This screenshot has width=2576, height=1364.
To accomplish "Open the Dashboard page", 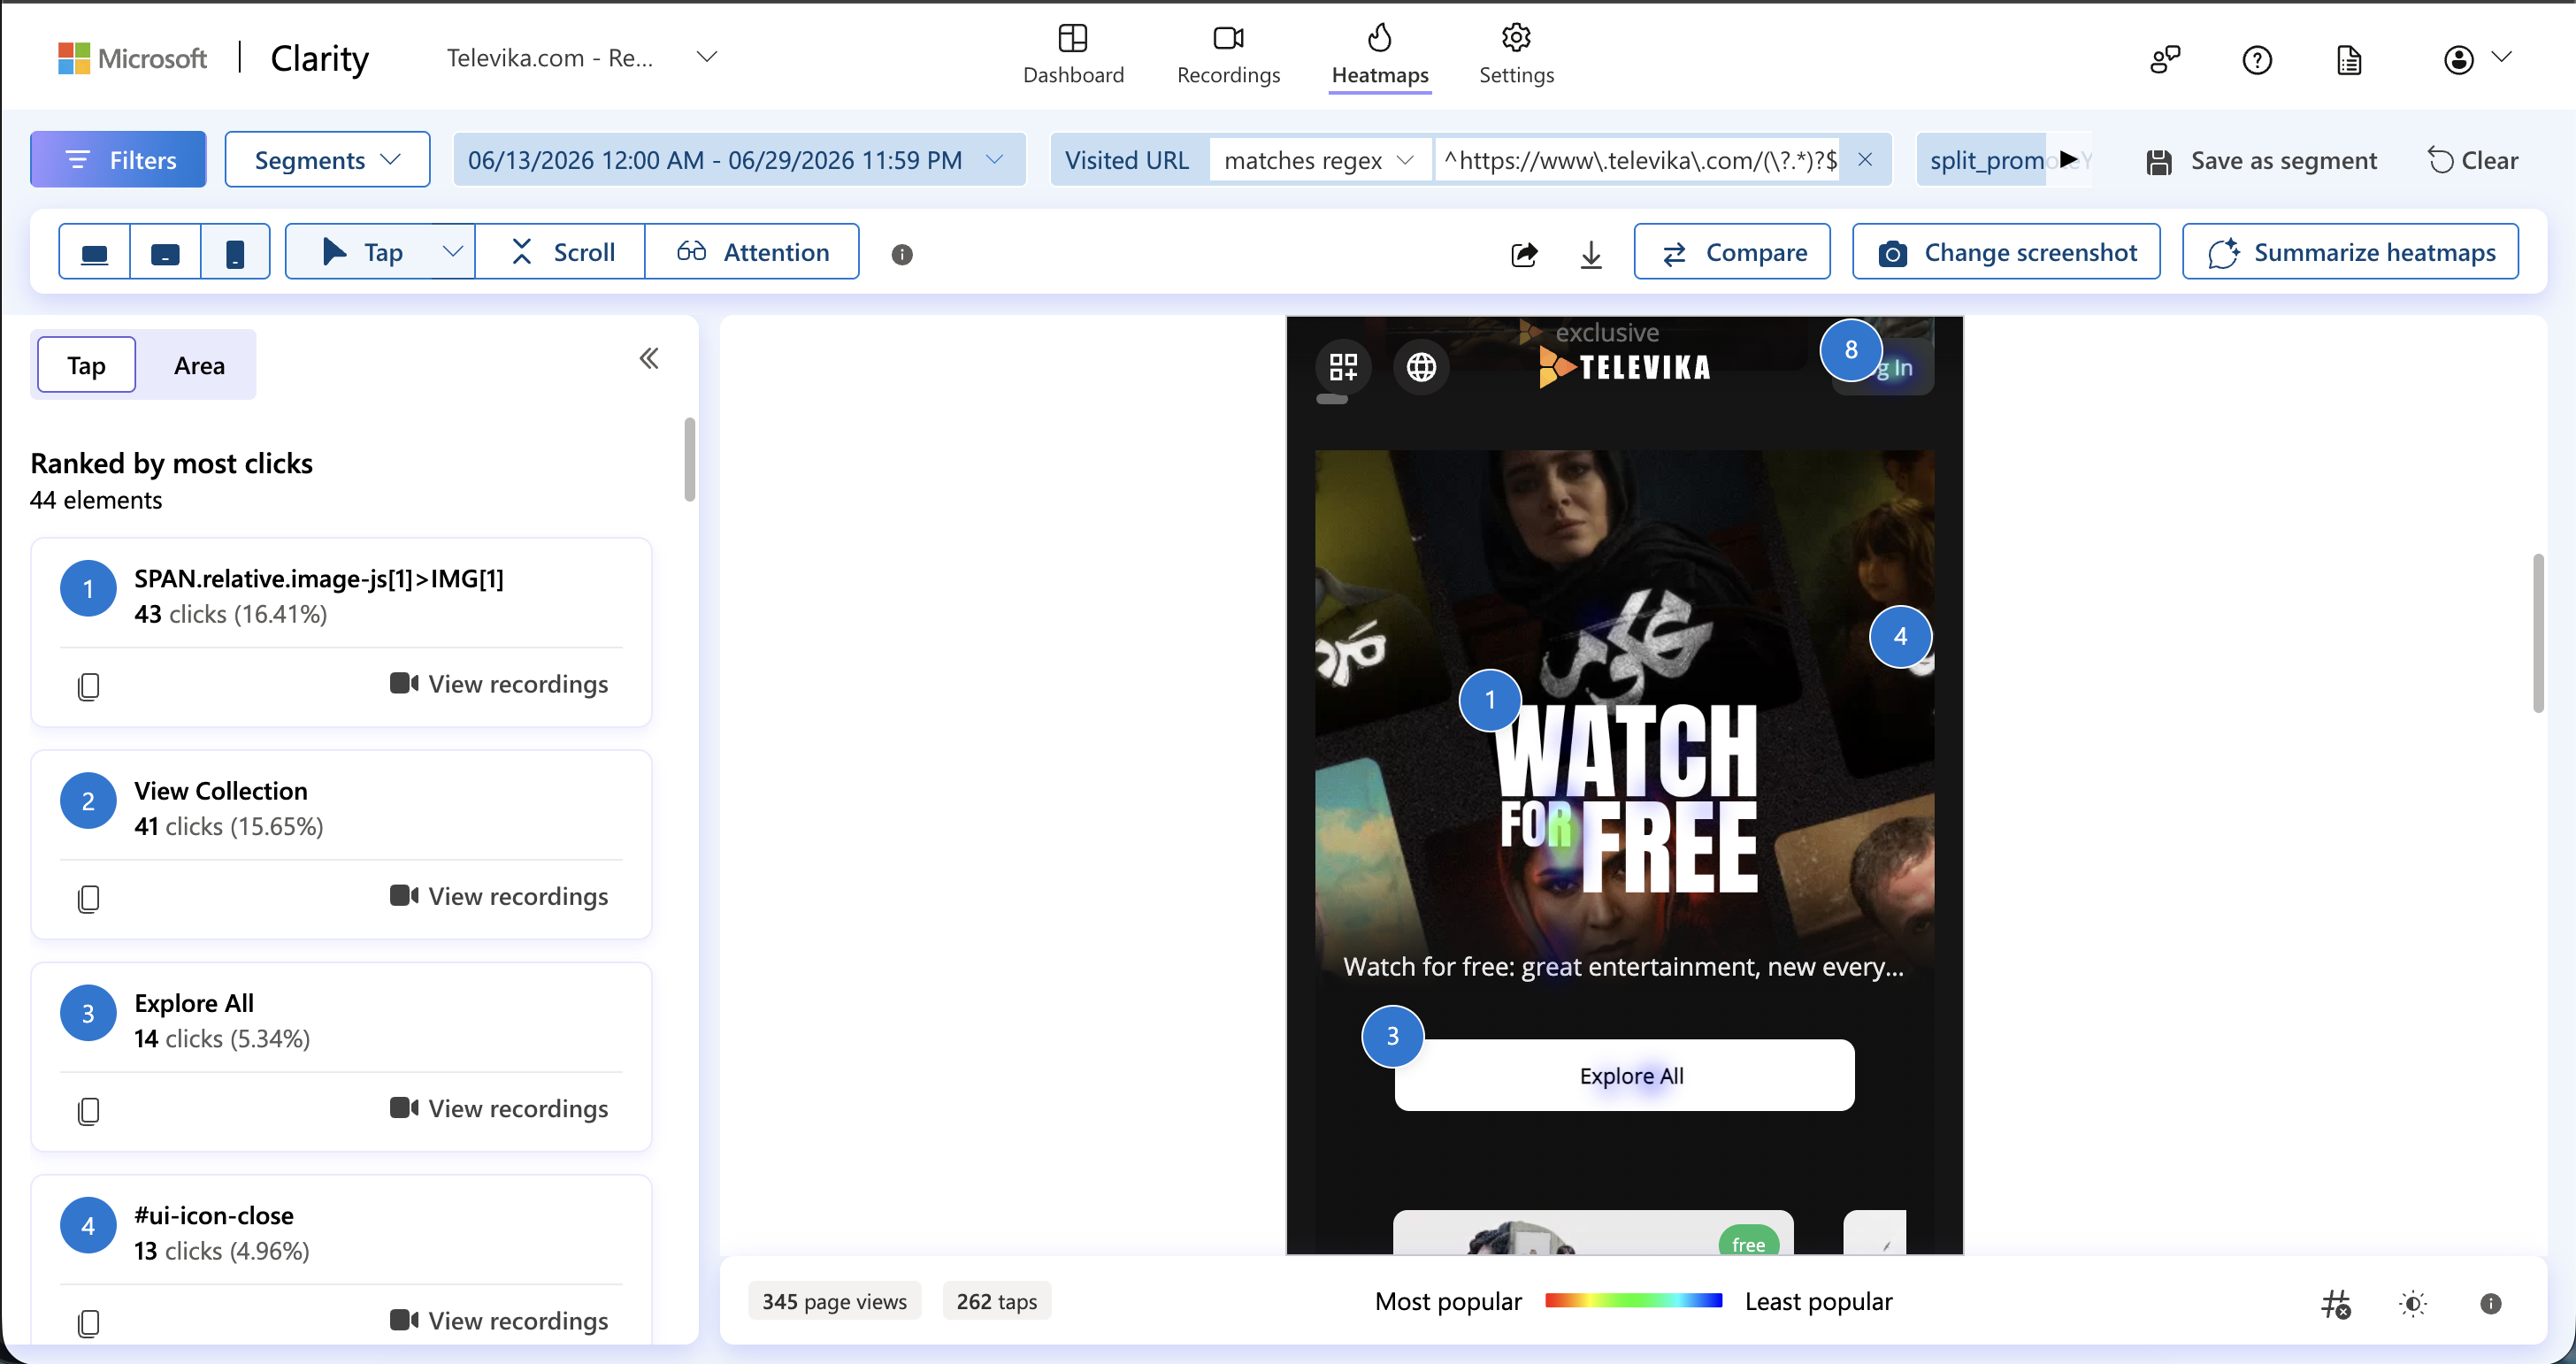I will (x=1073, y=55).
